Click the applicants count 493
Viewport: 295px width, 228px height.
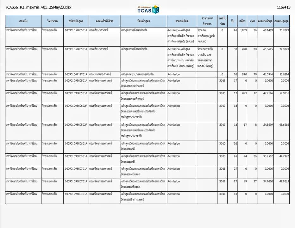[244, 93]
